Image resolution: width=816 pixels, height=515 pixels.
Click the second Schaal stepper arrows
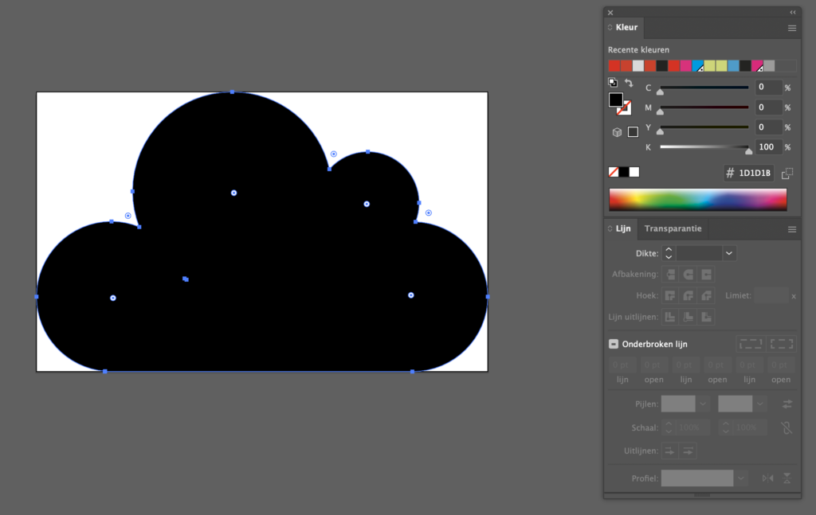coord(725,427)
